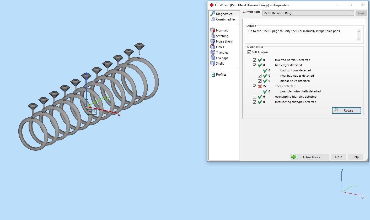The width and height of the screenshot is (370, 220).
Task: Switch to Normals page label
Action: 222,30
